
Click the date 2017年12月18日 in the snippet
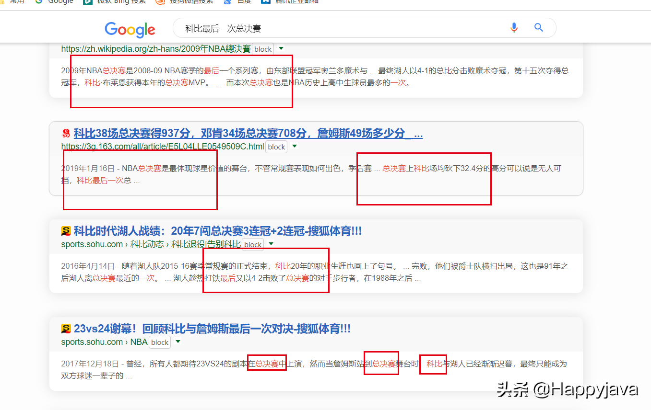[x=90, y=364]
